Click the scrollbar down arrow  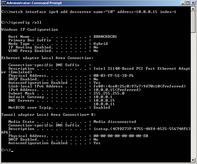pos(193,160)
